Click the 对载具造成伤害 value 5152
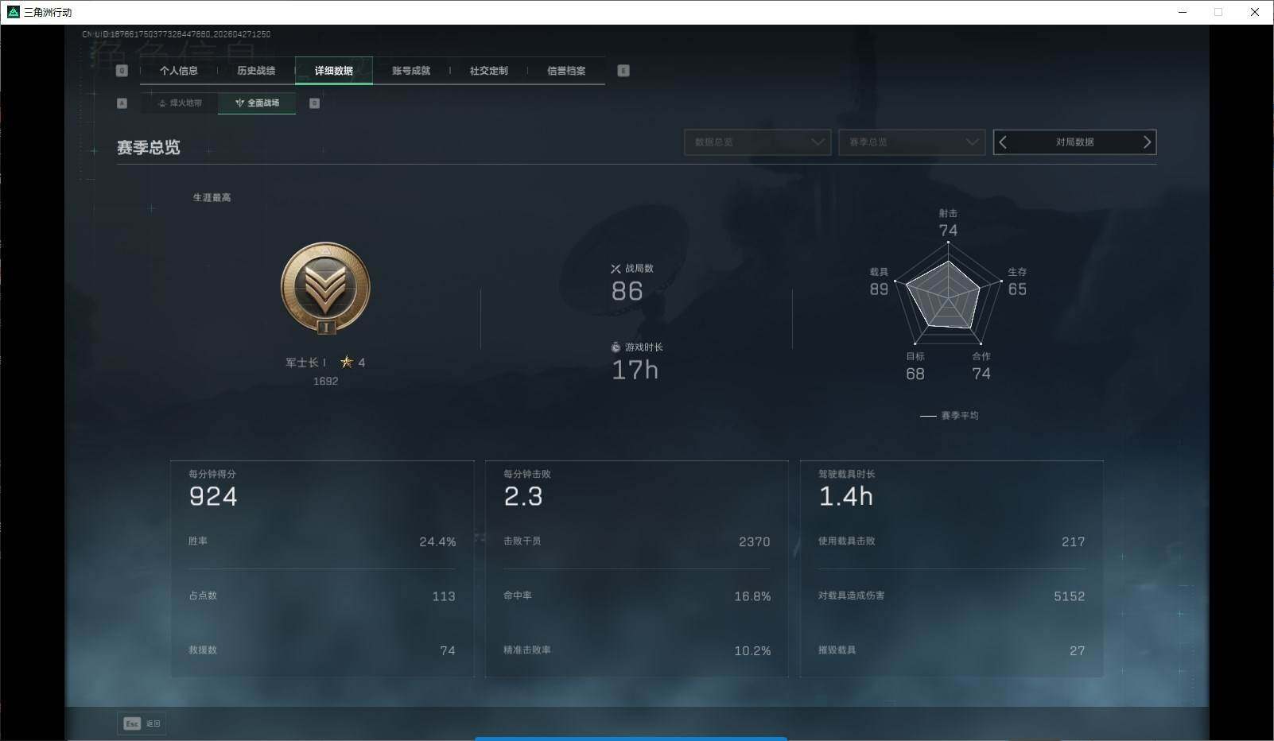The height and width of the screenshot is (741, 1274). (1070, 596)
